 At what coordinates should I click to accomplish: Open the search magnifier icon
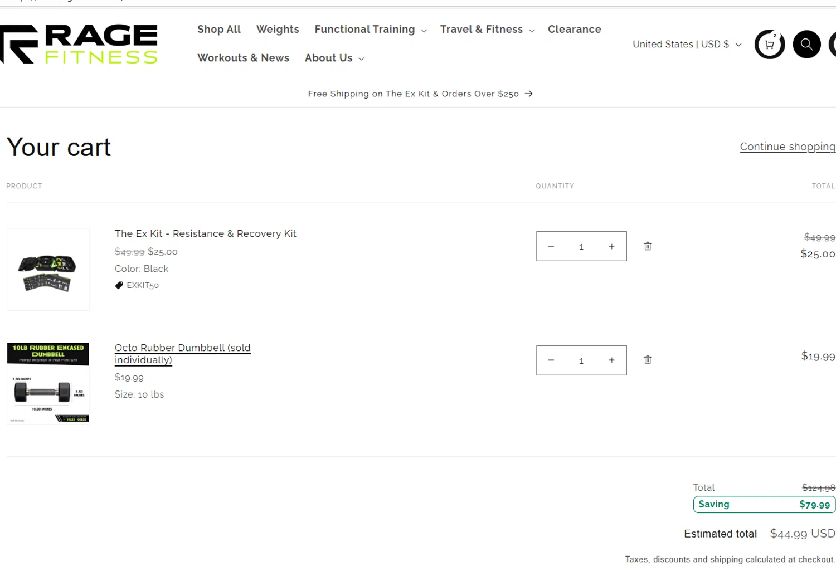[806, 45]
